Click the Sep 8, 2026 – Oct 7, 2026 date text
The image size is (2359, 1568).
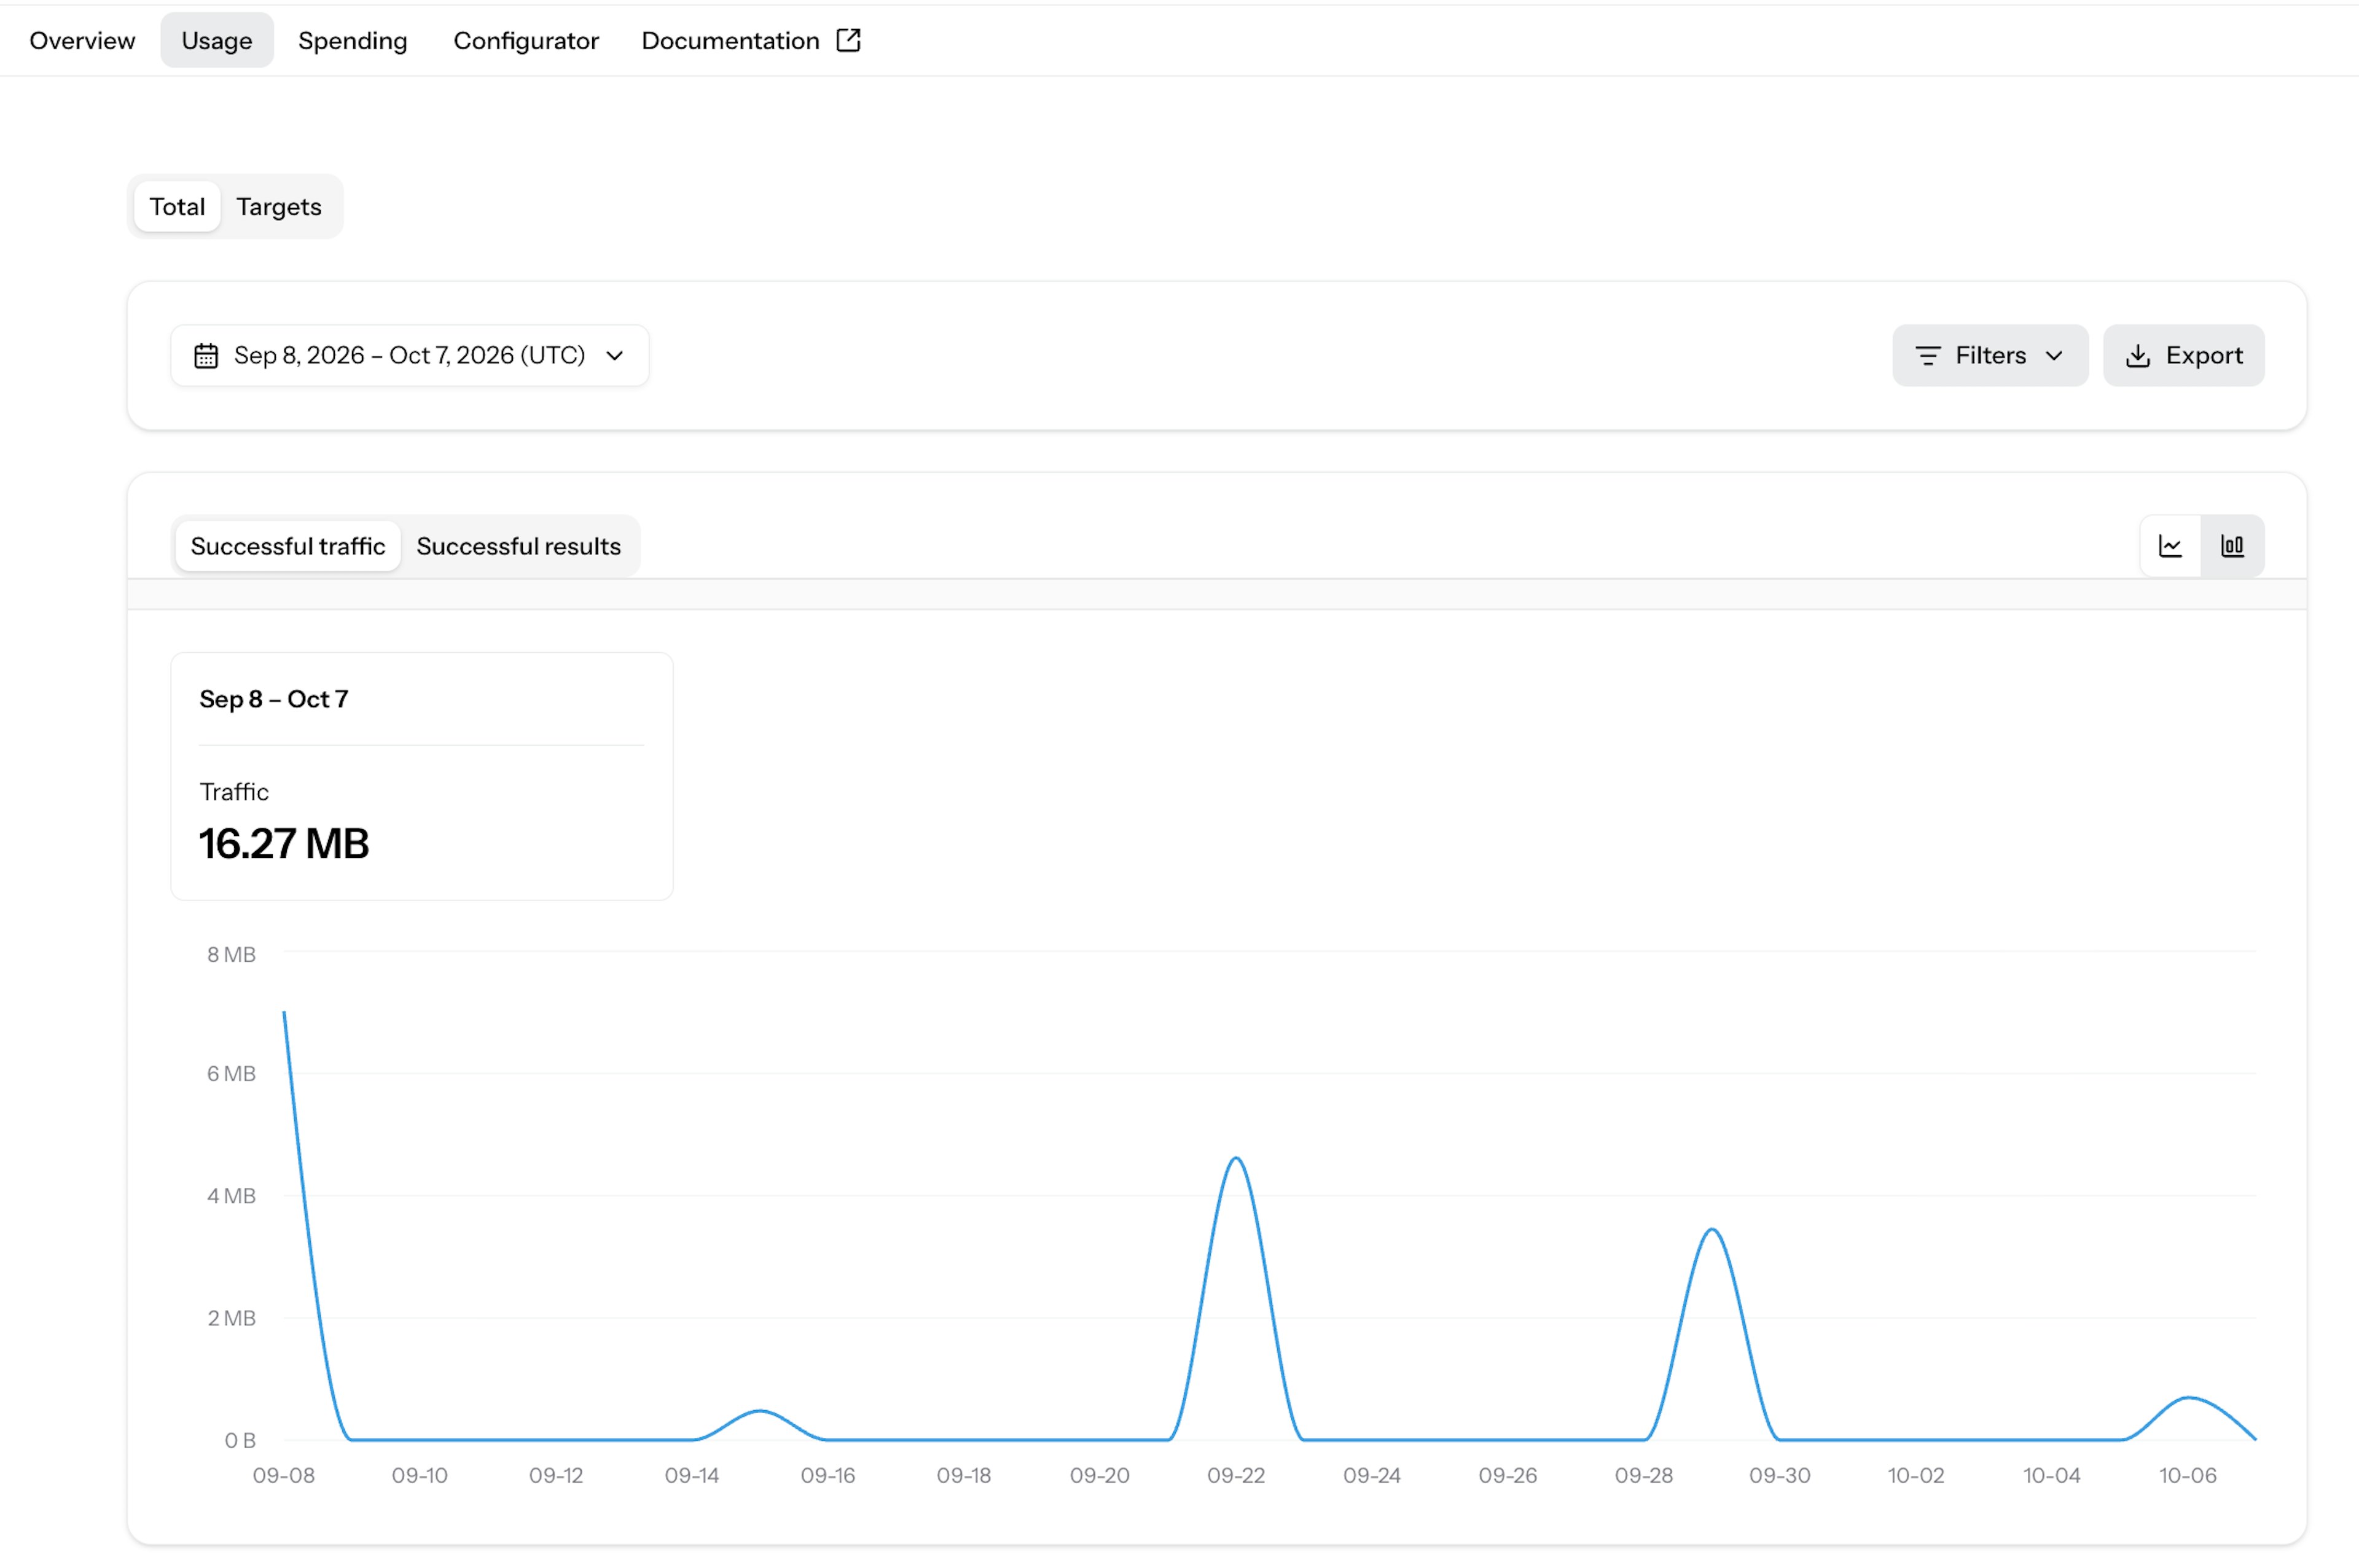pyautogui.click(x=409, y=356)
